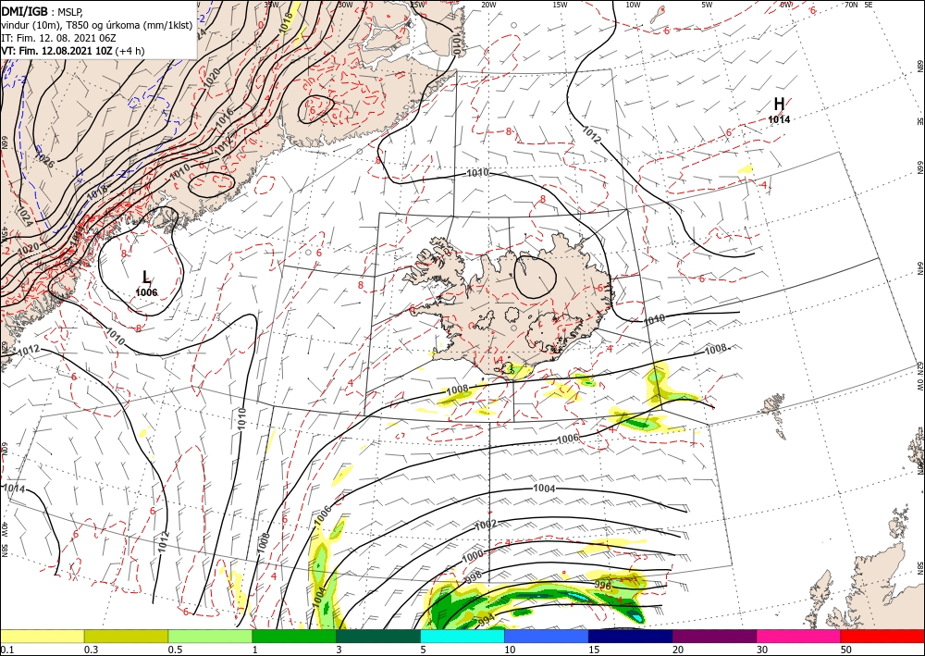Click the 'L' low pressure marker
Viewport: 925px width, 656px height.
tap(146, 277)
